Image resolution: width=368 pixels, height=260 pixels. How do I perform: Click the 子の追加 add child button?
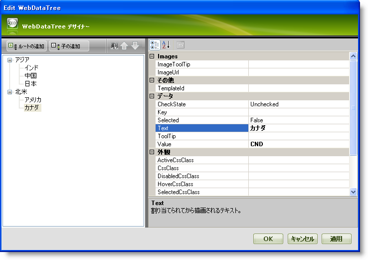69,46
